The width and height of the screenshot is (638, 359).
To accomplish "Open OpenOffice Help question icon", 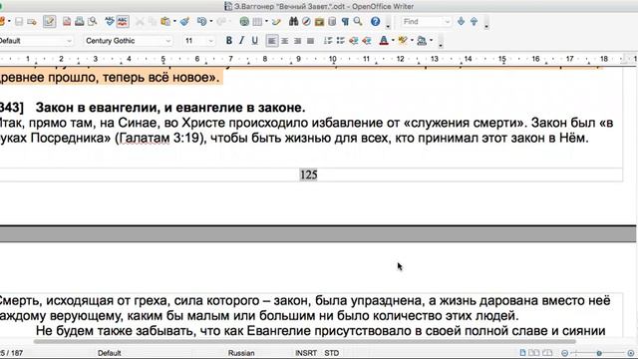I will 375,22.
